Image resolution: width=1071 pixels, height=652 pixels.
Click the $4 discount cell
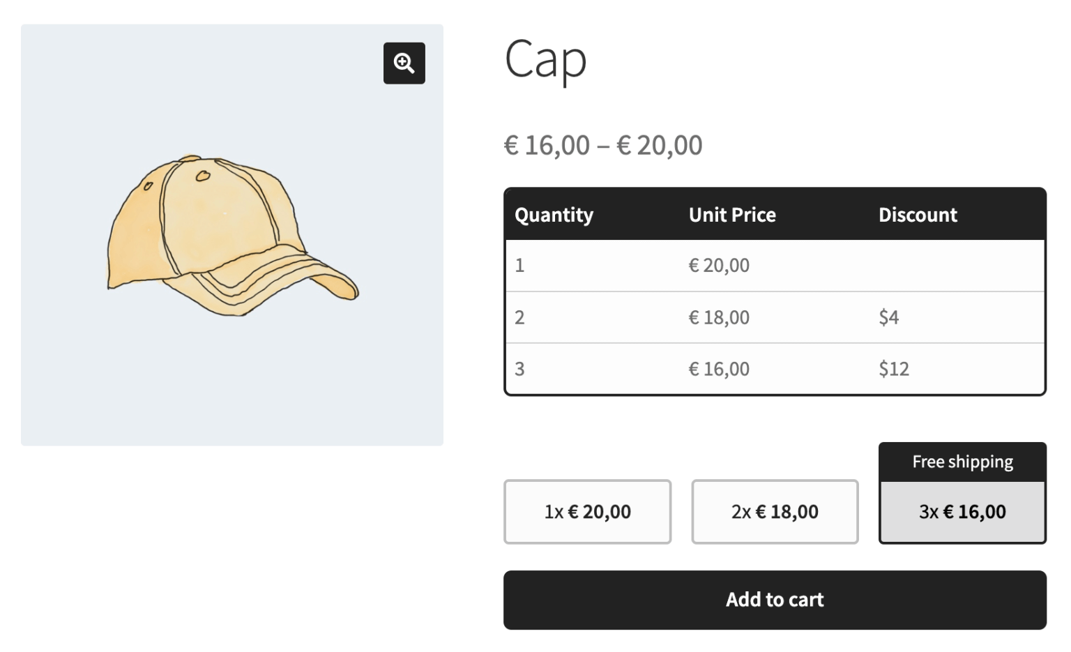click(x=888, y=317)
